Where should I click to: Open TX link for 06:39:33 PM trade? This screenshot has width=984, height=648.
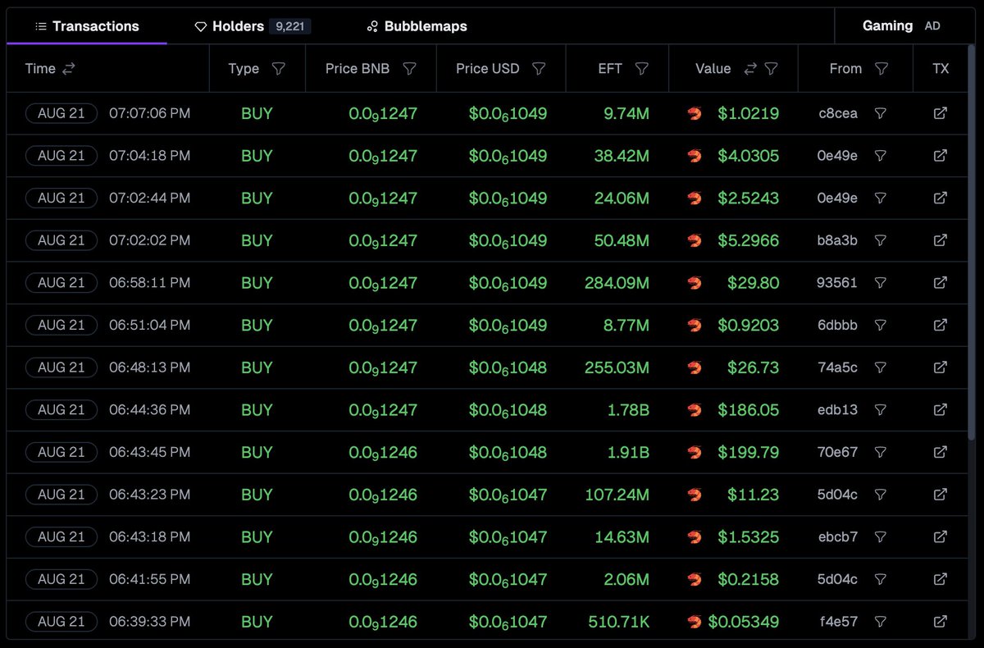pos(941,622)
